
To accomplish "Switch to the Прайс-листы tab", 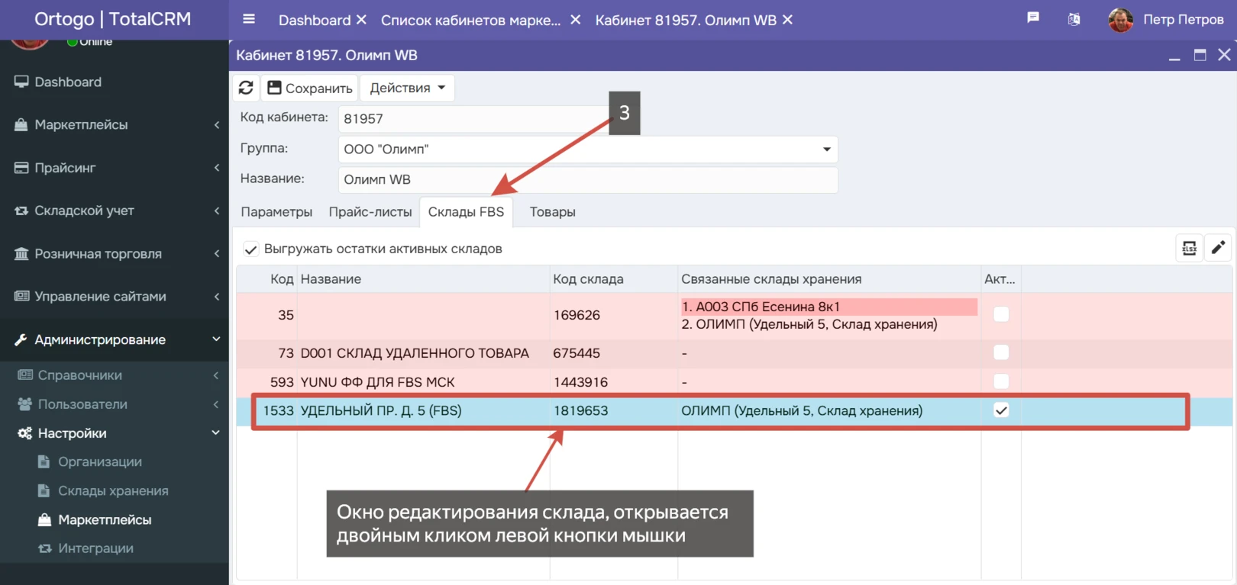I will 370,212.
